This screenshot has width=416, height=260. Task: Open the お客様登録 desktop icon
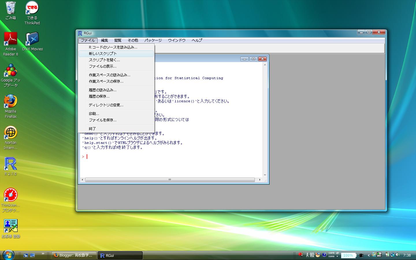[11, 229]
